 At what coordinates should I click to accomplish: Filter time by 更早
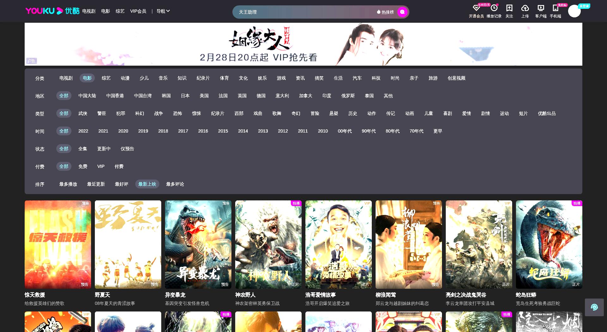click(x=438, y=131)
